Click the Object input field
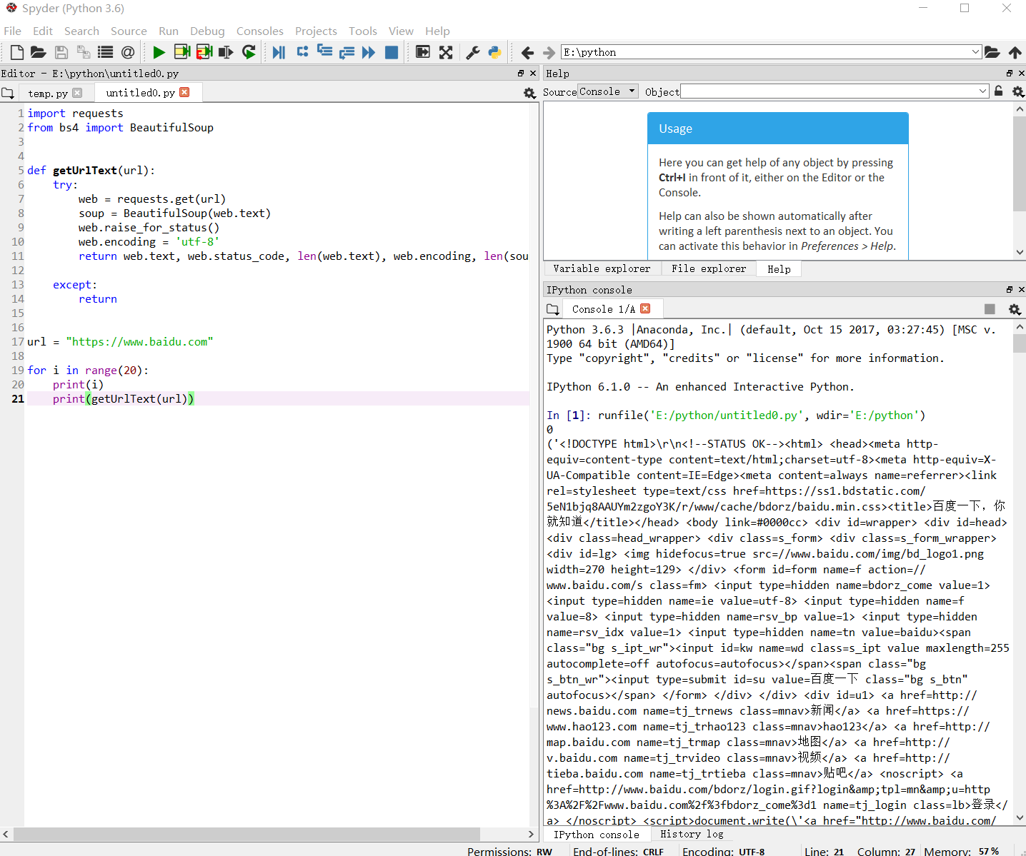 [829, 91]
